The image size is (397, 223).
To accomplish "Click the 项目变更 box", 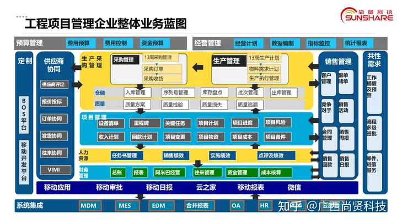I will click(x=176, y=137).
